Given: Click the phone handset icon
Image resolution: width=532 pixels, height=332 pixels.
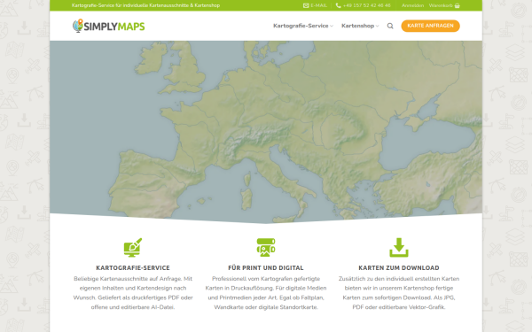Looking at the screenshot, I should pos(338,5).
